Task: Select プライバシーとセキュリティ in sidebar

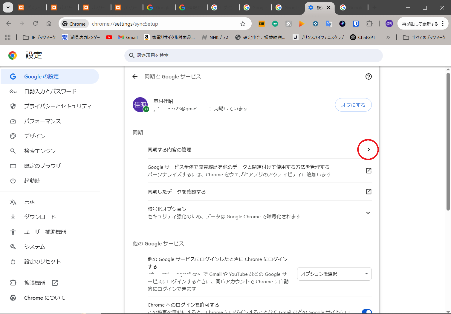Action: click(58, 106)
